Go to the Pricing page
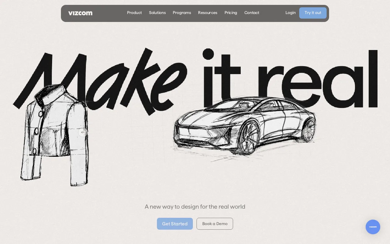 click(231, 13)
